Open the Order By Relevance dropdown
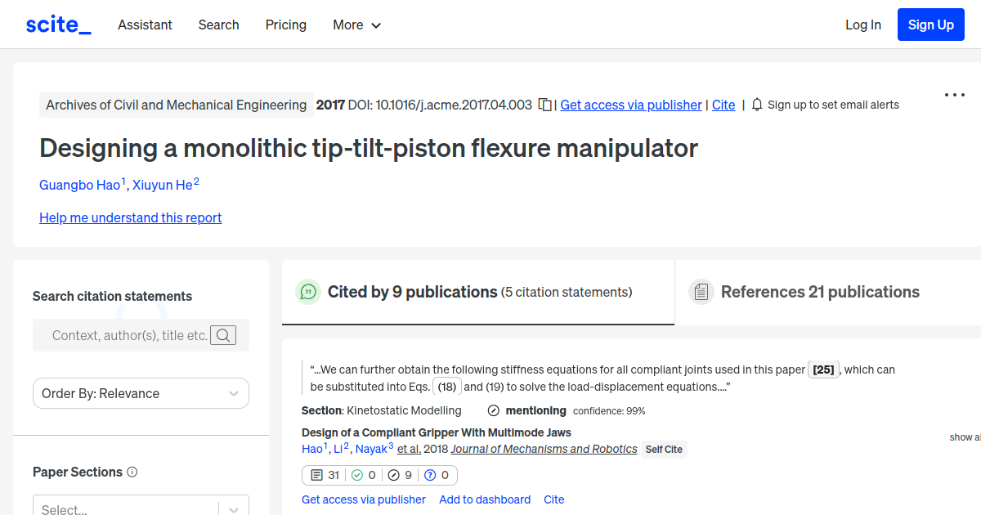 (140, 393)
